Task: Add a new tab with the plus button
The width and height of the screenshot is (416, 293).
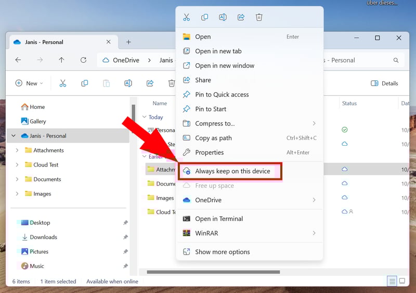Action: tap(128, 42)
